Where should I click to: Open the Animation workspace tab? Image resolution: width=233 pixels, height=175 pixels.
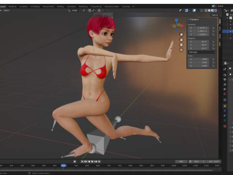(x=71, y=7)
